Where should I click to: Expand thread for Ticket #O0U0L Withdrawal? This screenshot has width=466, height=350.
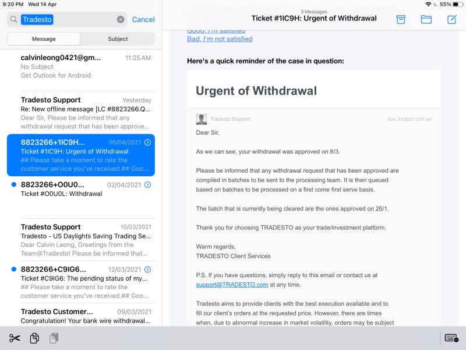tap(147, 185)
